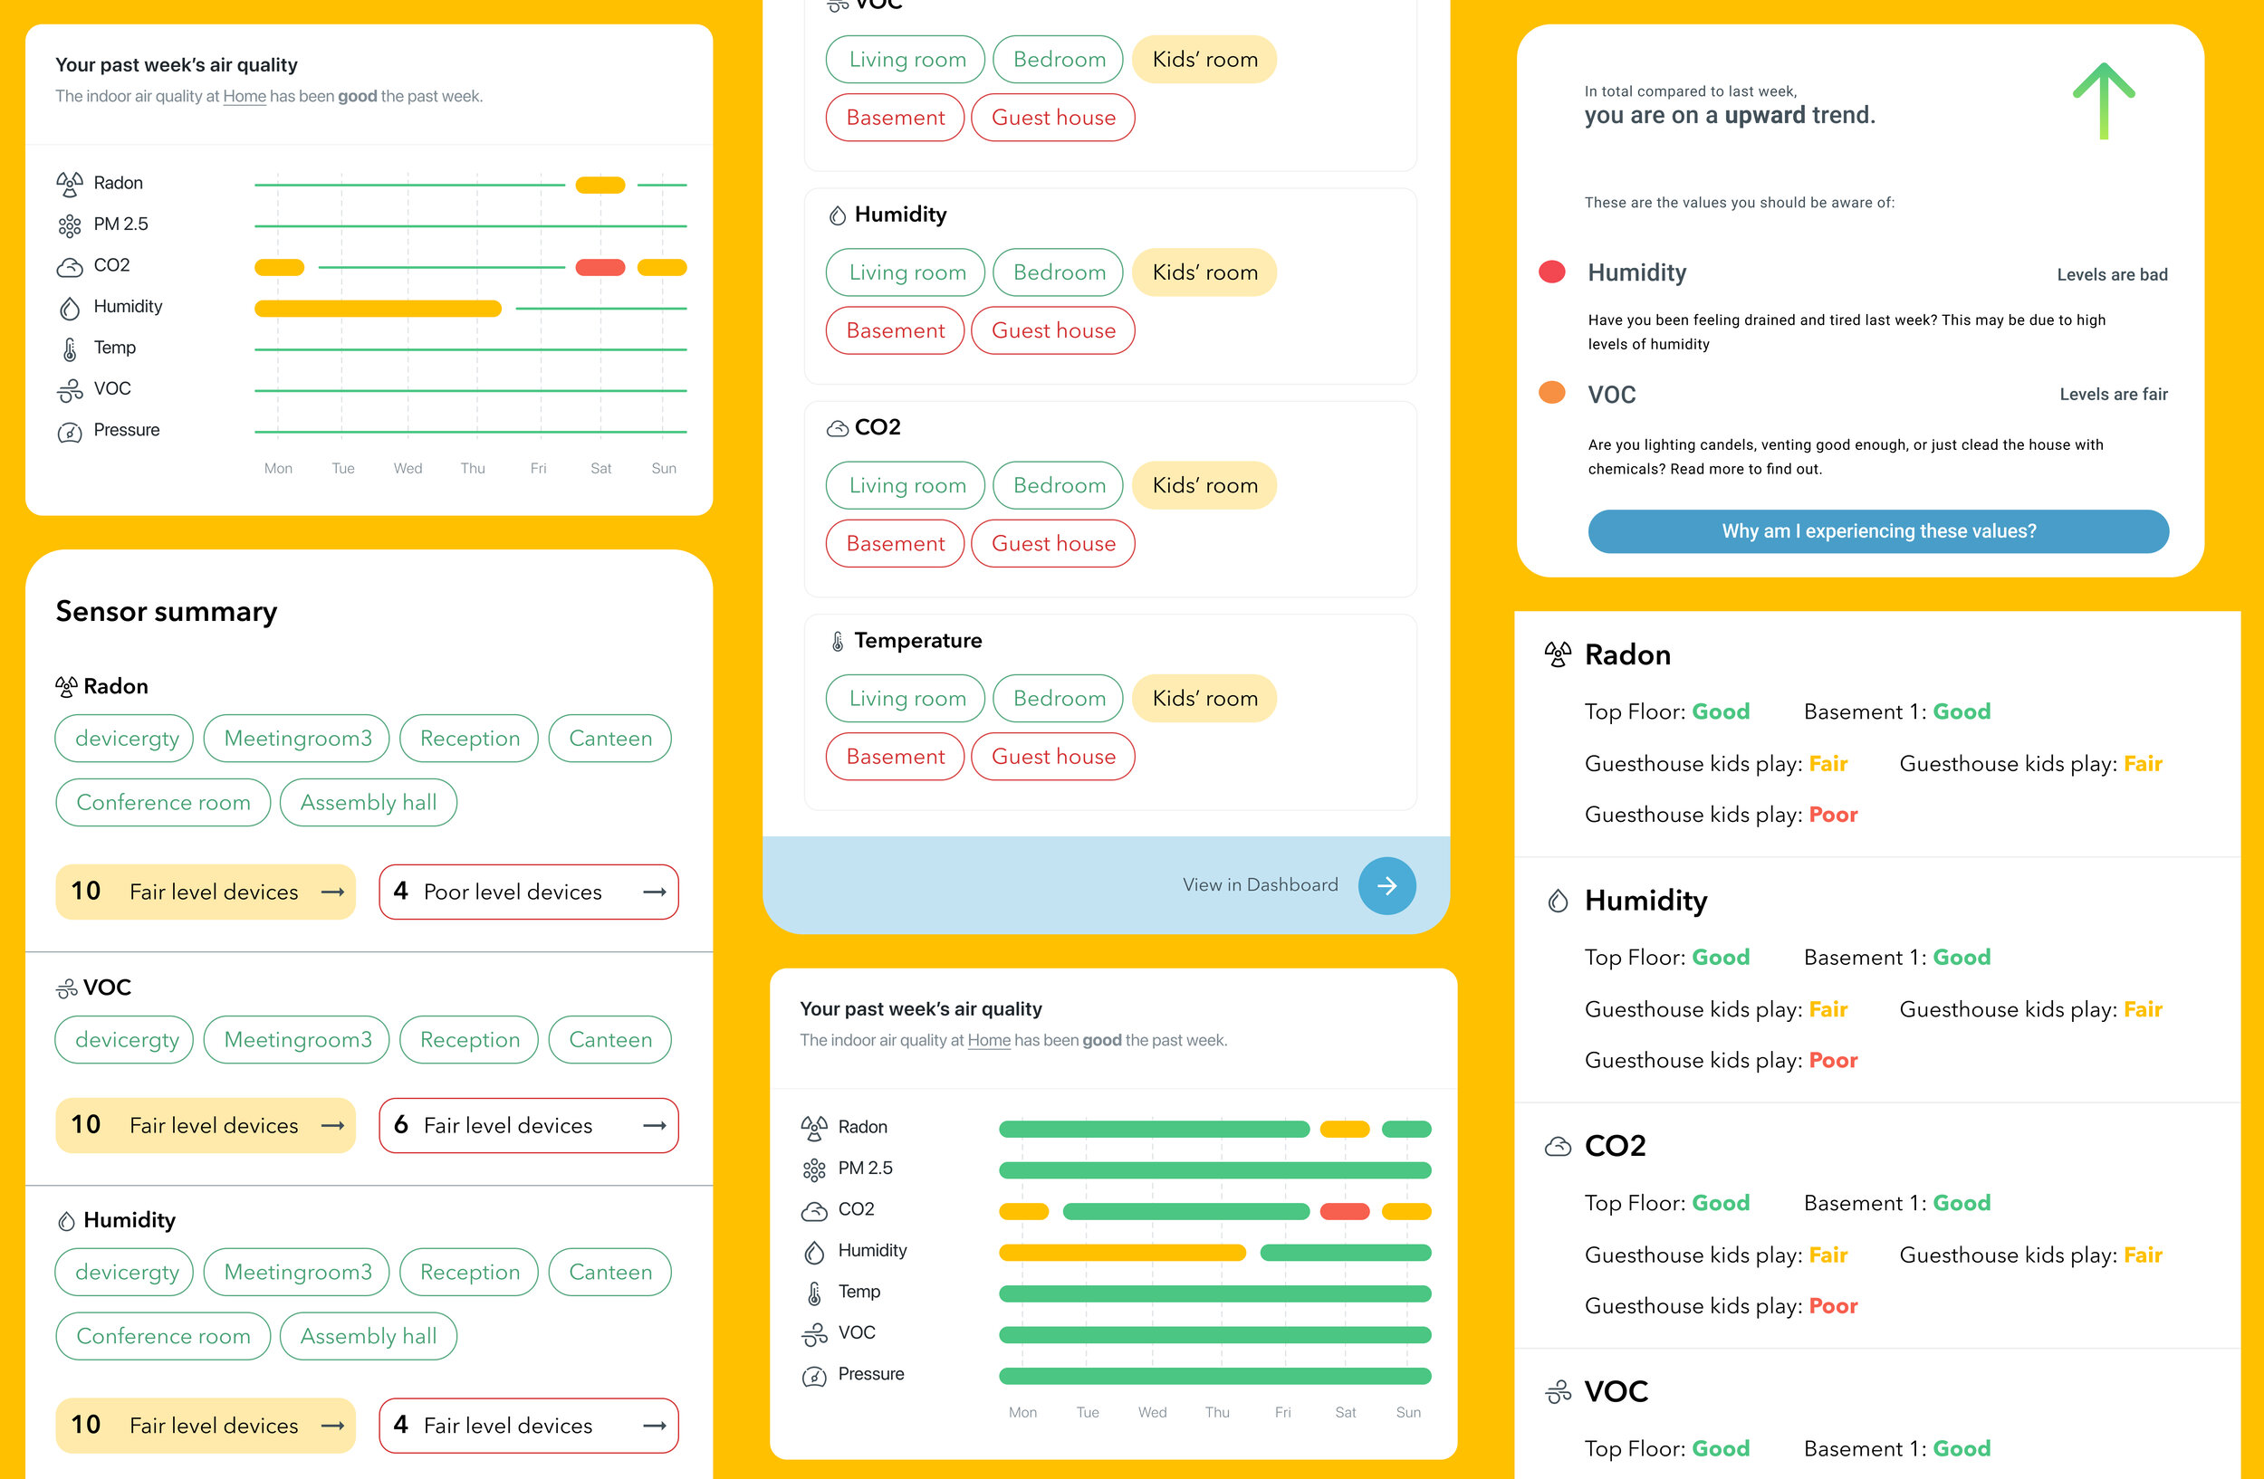Click Radon icon in top-left weekly chart
Viewport: 2264px width, 1479px height.
[x=70, y=184]
